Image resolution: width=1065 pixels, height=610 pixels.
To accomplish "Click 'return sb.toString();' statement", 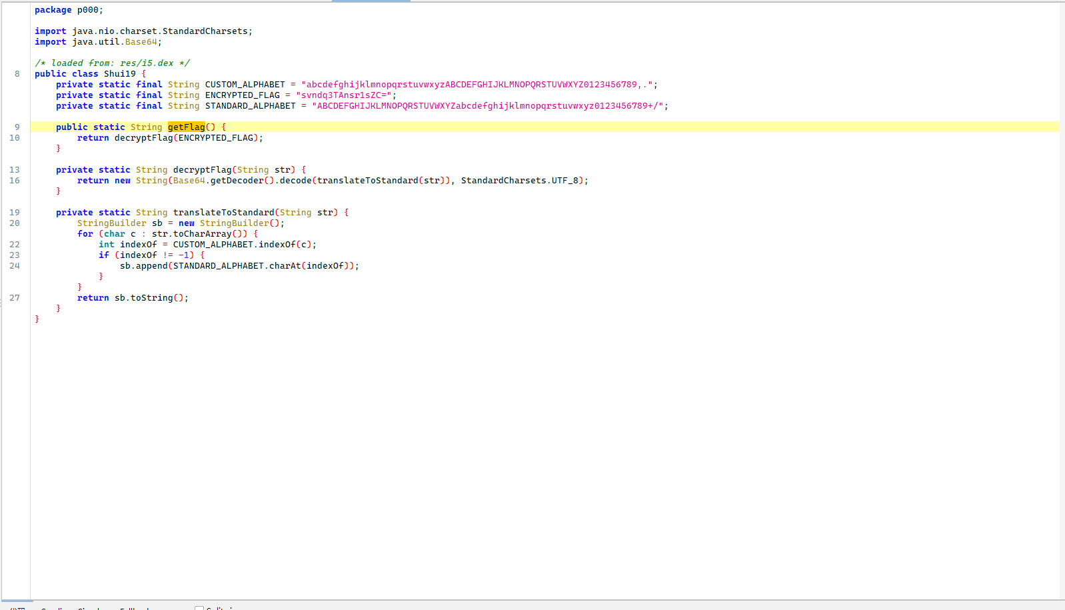I will [x=133, y=297].
